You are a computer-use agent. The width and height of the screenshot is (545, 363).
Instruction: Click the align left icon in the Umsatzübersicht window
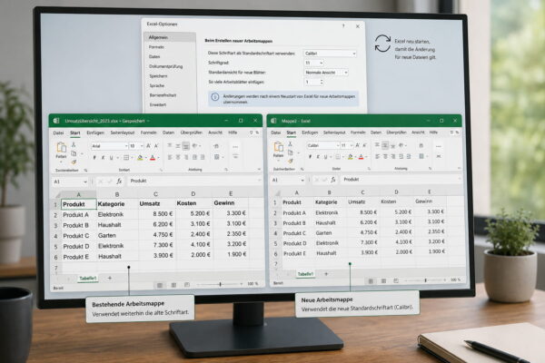pyautogui.click(x=170, y=157)
